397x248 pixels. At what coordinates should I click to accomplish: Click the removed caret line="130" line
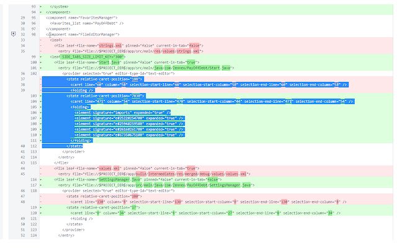coord(208,201)
